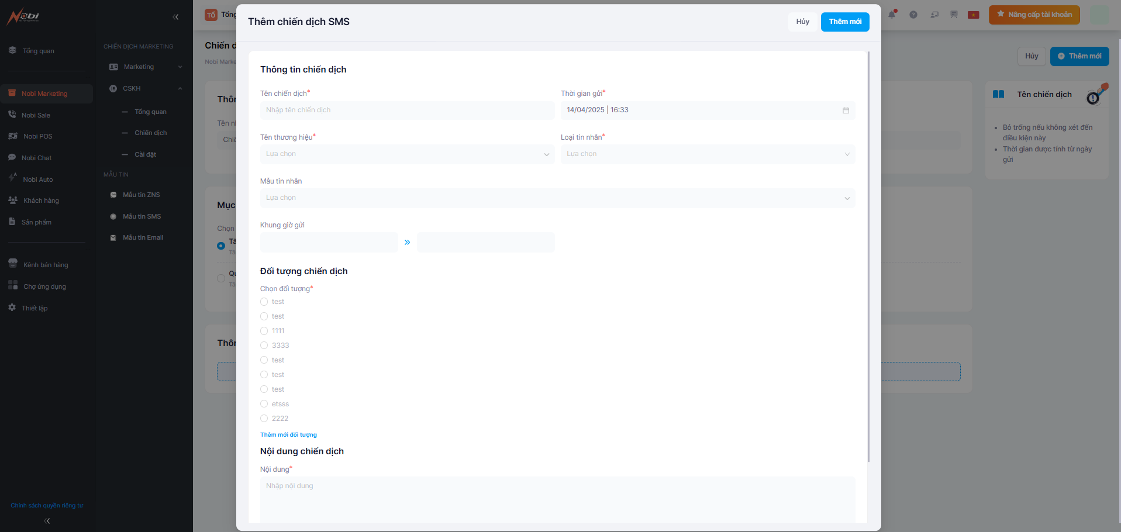1121x532 pixels.
Task: Click the notification bell icon
Action: pyautogui.click(x=892, y=15)
